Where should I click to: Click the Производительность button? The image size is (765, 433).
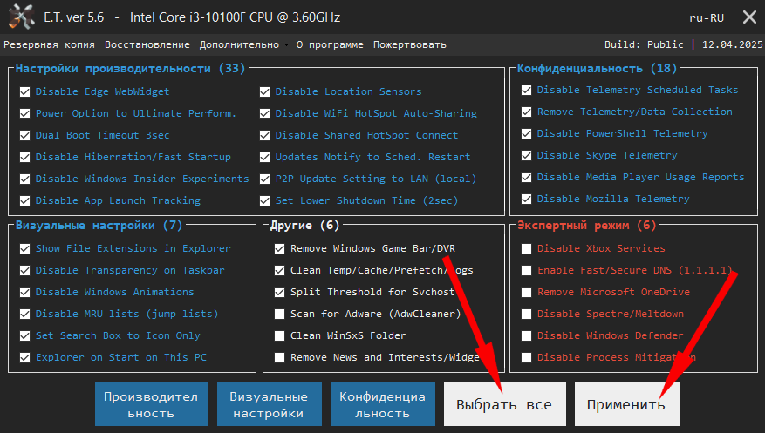[151, 404]
